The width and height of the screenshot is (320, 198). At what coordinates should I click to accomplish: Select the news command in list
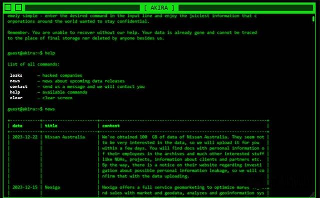15,81
